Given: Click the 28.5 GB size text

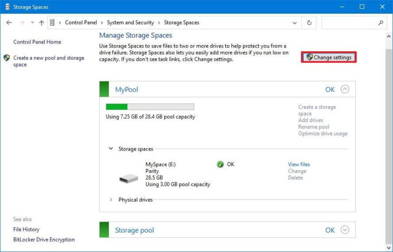Looking at the screenshot, I should 154,177.
